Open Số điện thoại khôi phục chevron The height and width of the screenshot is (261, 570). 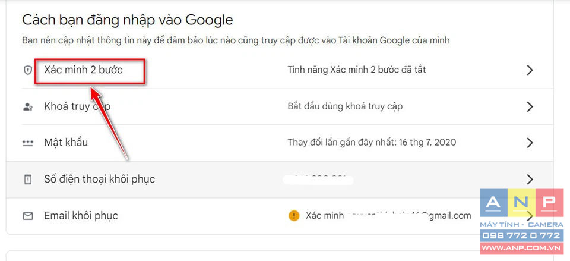[x=530, y=180]
